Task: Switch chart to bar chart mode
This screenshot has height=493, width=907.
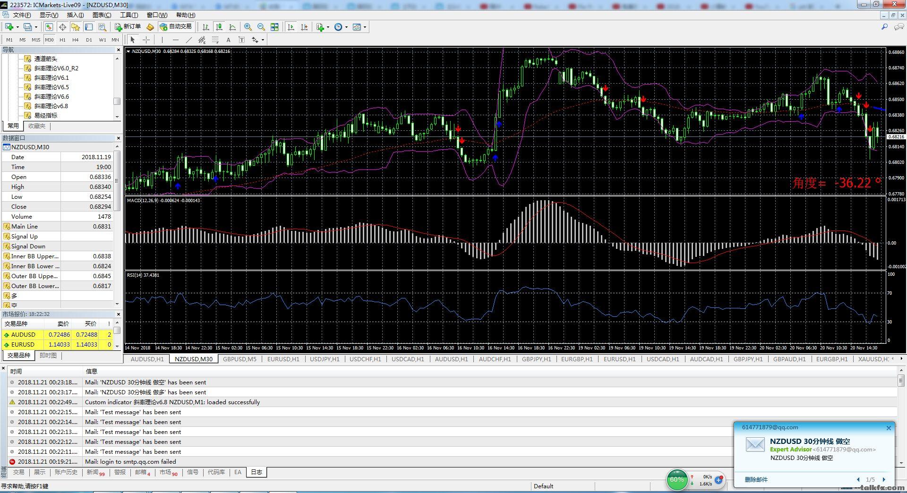Action: [206, 27]
